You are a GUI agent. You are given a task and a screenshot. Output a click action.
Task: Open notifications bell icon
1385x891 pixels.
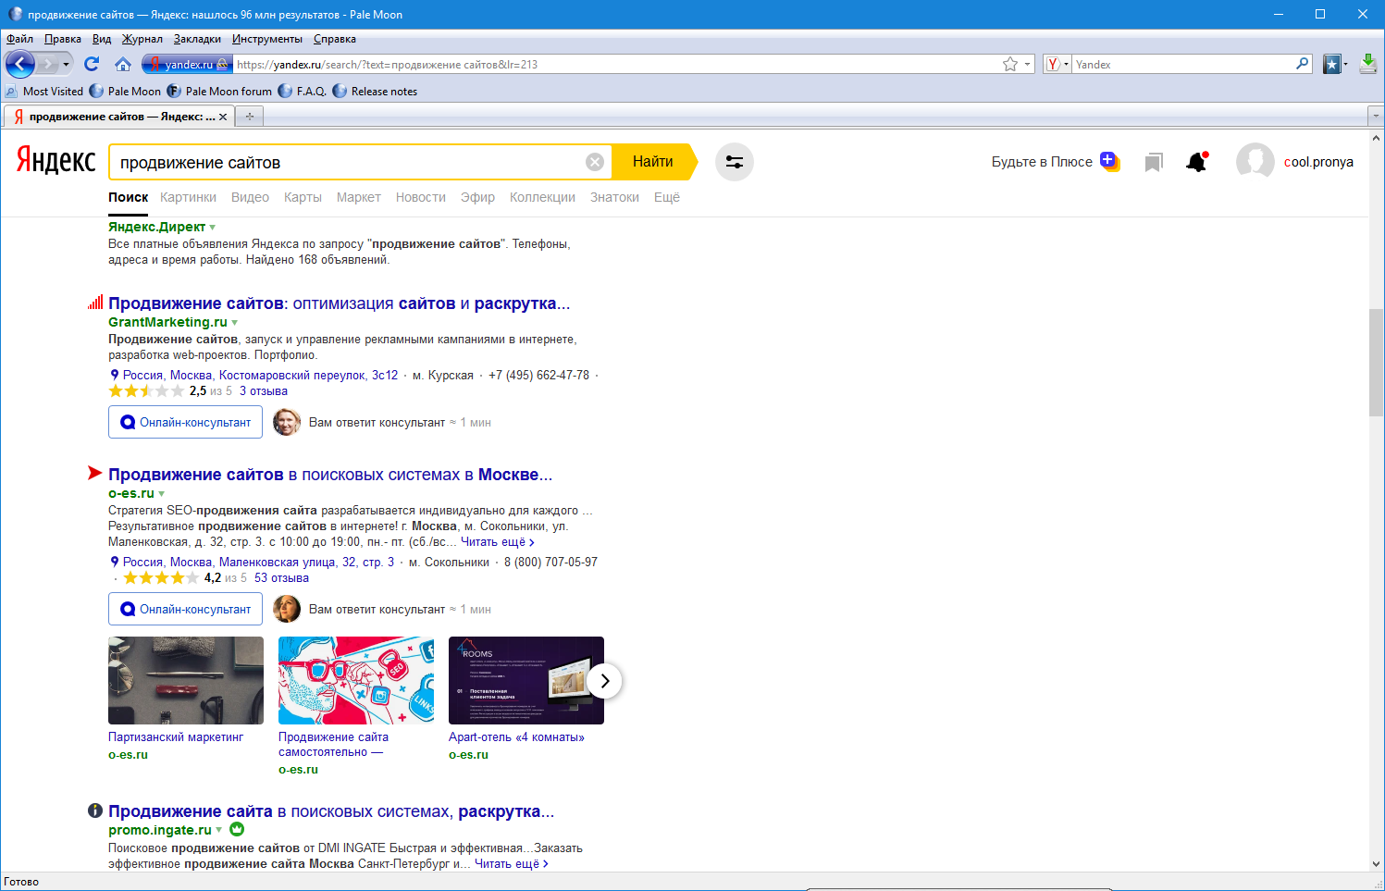click(1197, 162)
